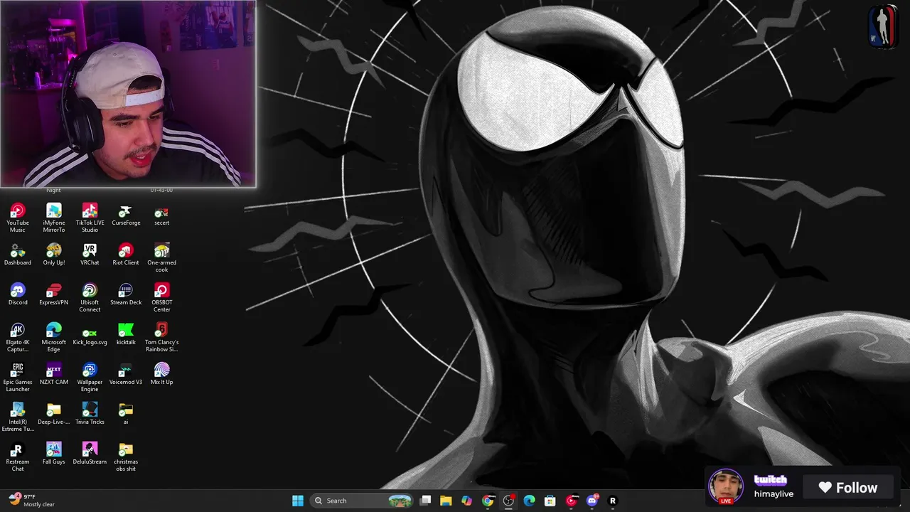
Task: Switch to Restream in the taskbar
Action: coord(612,501)
